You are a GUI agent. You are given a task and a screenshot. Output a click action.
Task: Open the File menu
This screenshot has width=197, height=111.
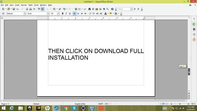point(2,5)
